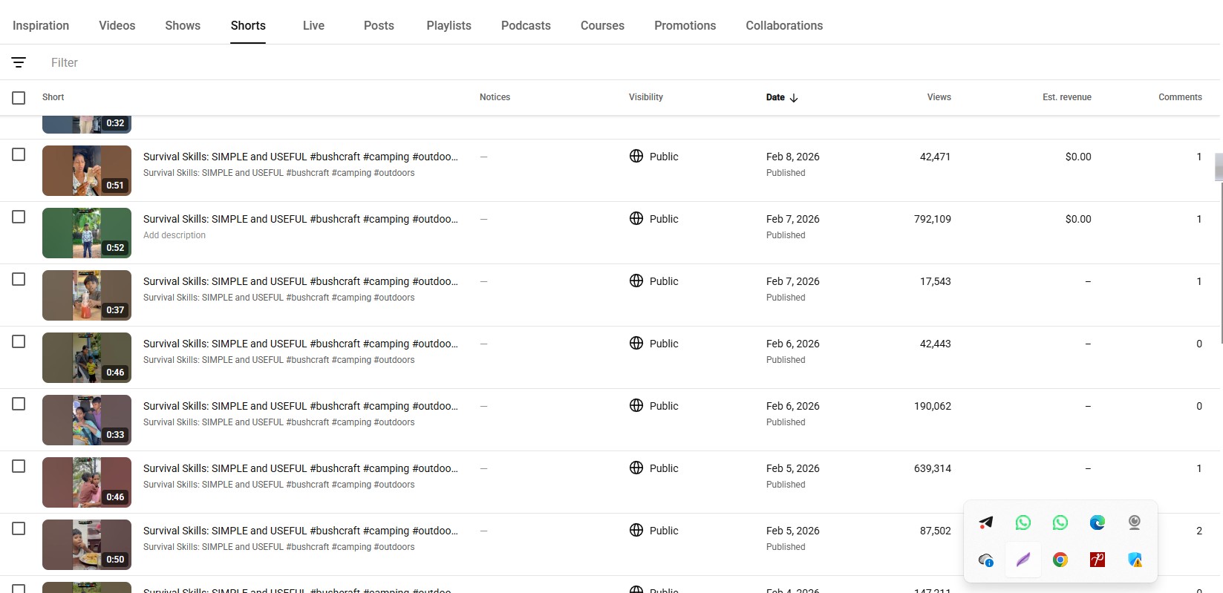The height and width of the screenshot is (593, 1223).
Task: Open the thumbnail with 0:52 duration
Action: pyautogui.click(x=87, y=233)
